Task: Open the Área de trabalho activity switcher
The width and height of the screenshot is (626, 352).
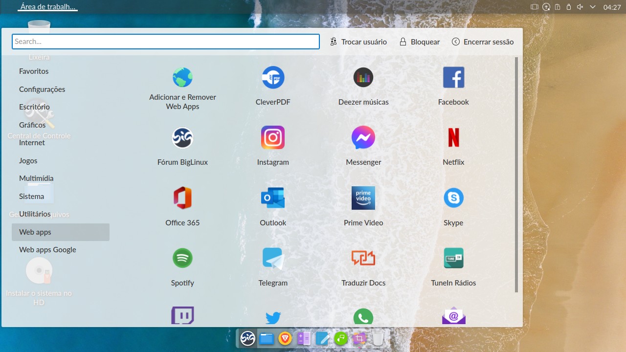Action: point(47,7)
